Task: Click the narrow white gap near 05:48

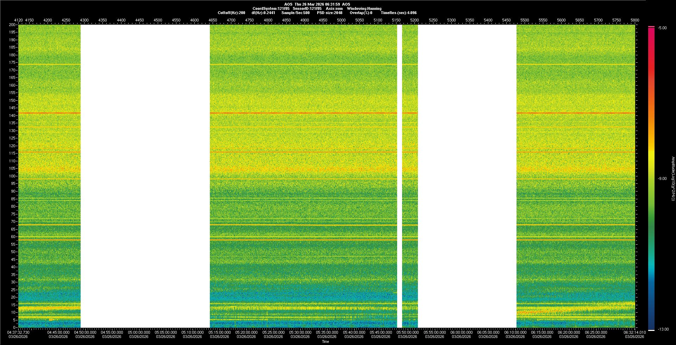Action: click(x=400, y=176)
